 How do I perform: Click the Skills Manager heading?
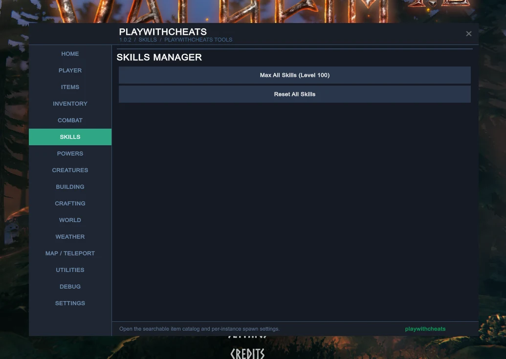click(x=159, y=57)
